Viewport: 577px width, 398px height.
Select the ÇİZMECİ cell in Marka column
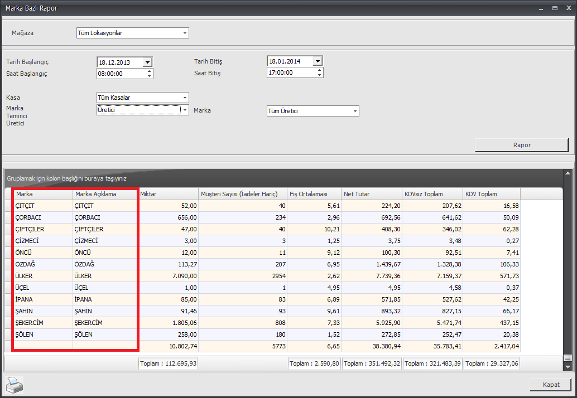click(42, 241)
